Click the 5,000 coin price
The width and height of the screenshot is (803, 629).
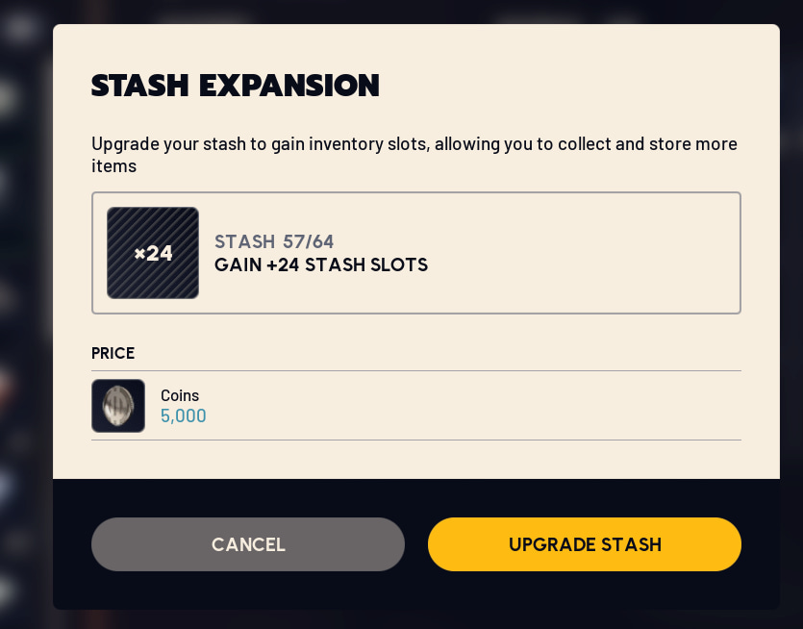coord(184,415)
